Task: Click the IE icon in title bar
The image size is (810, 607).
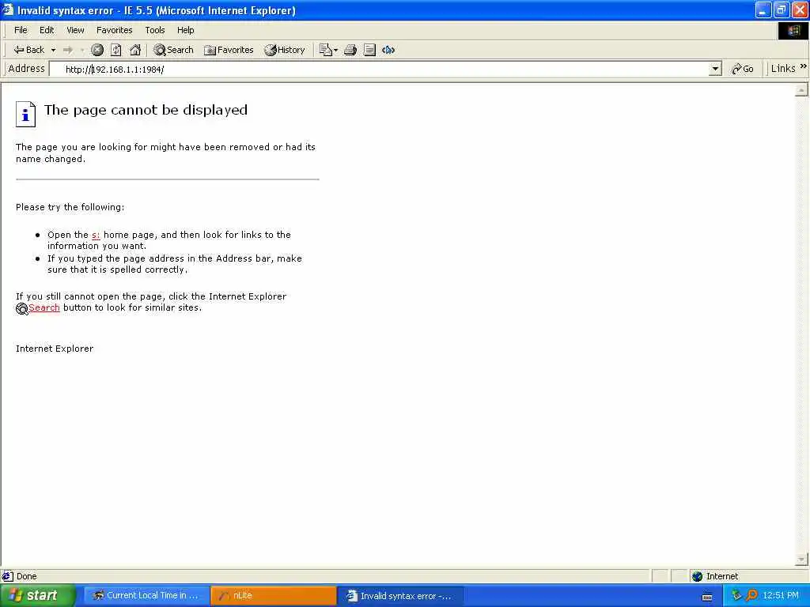Action: pos(7,9)
